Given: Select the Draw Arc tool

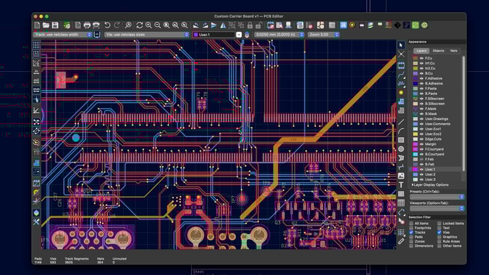Looking at the screenshot, I should pyautogui.click(x=401, y=131).
